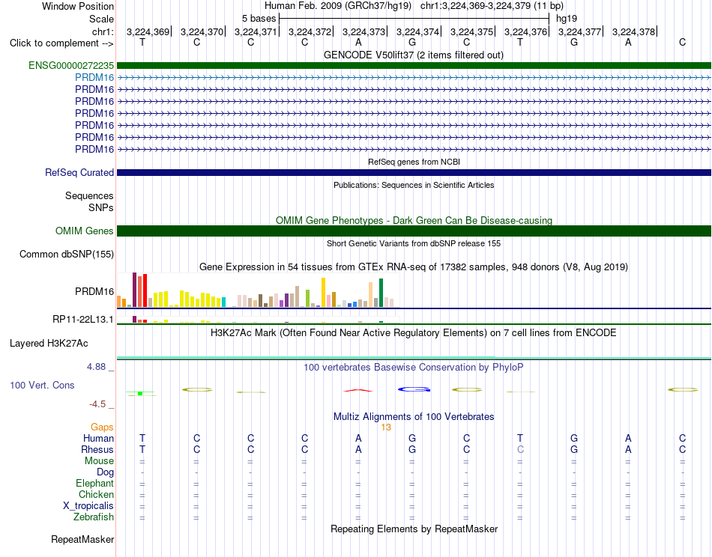This screenshot has width=712, height=557.
Task: Click the Scale label
Action: [x=102, y=19]
